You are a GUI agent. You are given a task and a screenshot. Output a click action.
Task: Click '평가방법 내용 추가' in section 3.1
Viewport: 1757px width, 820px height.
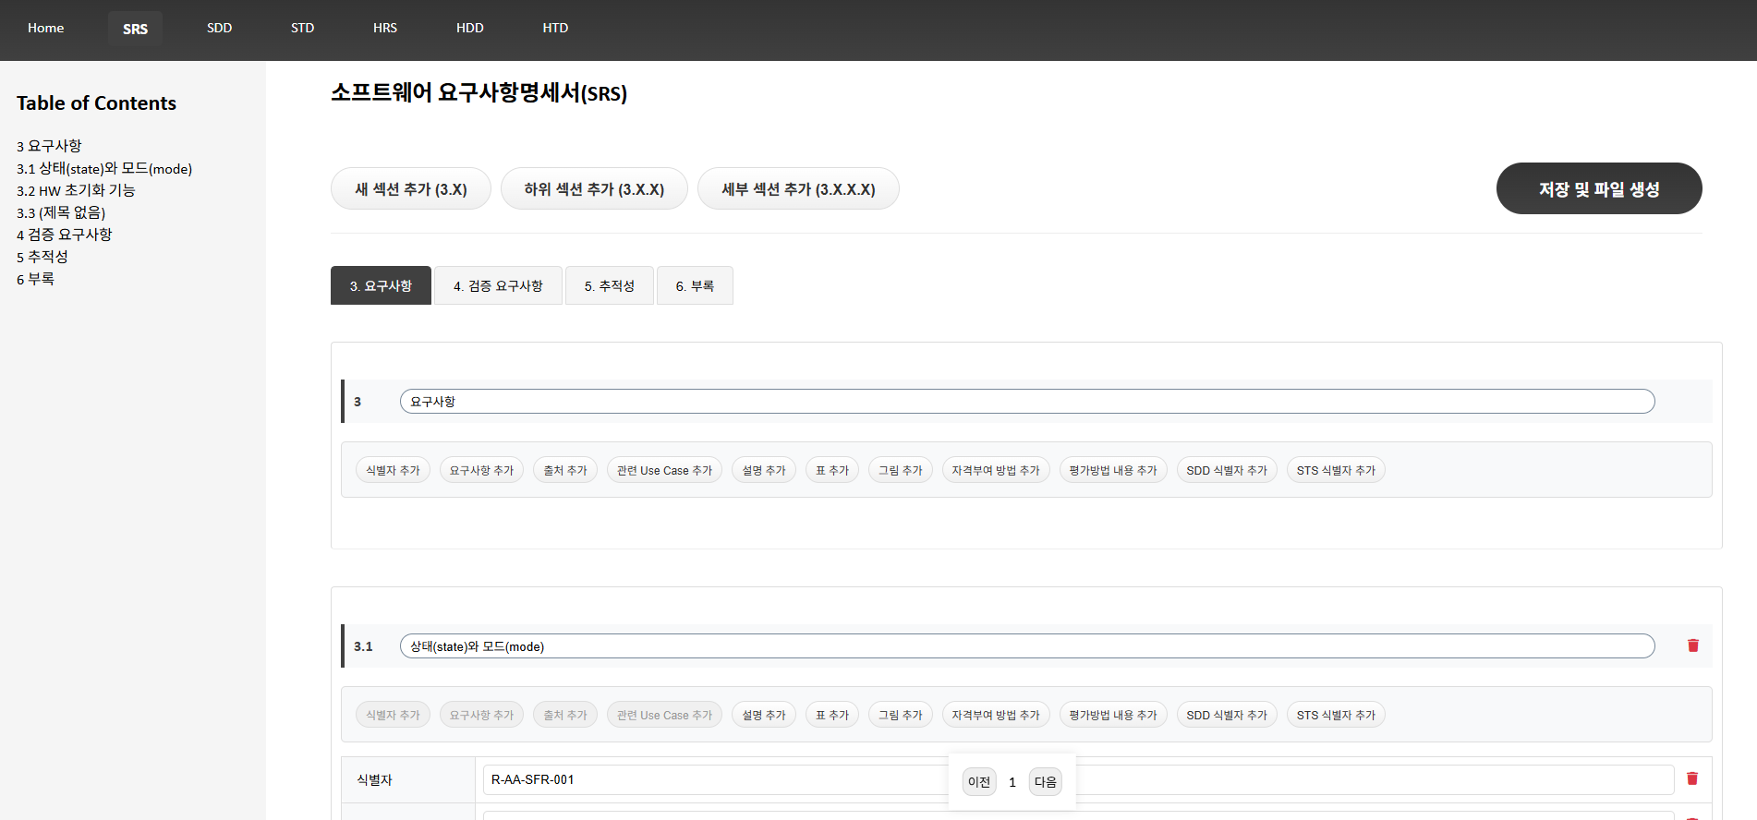pyautogui.click(x=1113, y=715)
